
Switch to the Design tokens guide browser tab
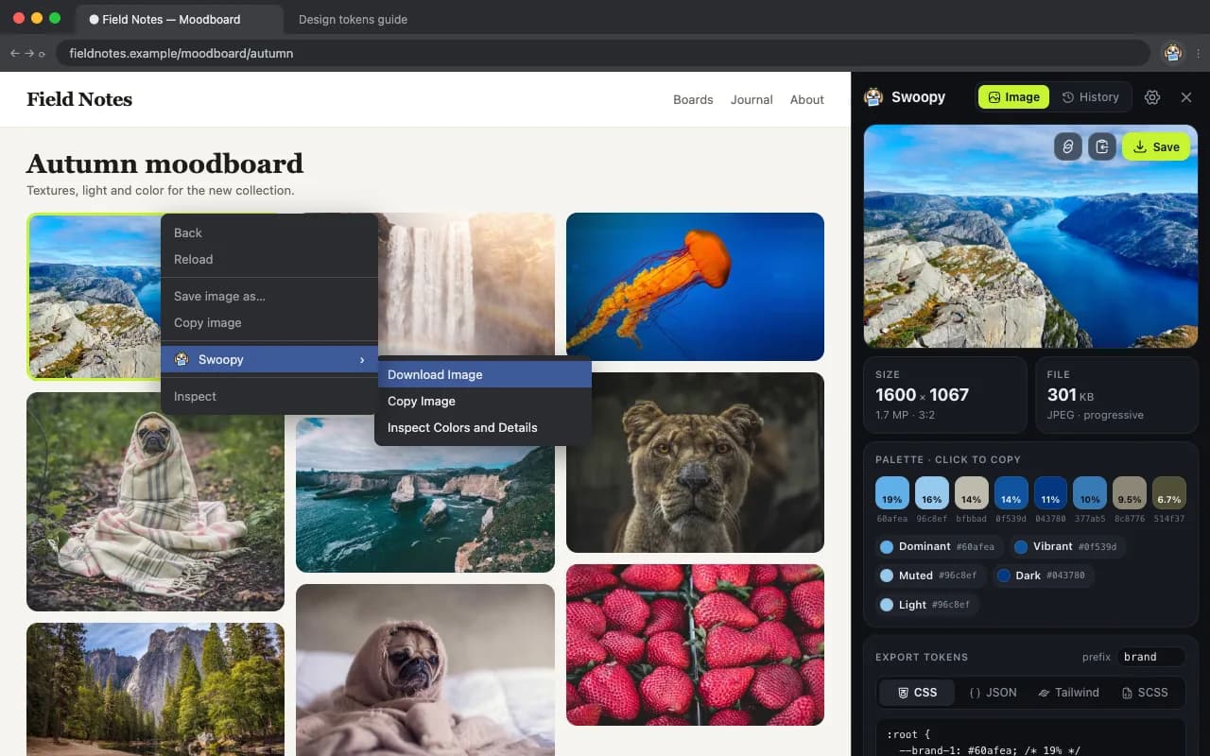tap(353, 19)
